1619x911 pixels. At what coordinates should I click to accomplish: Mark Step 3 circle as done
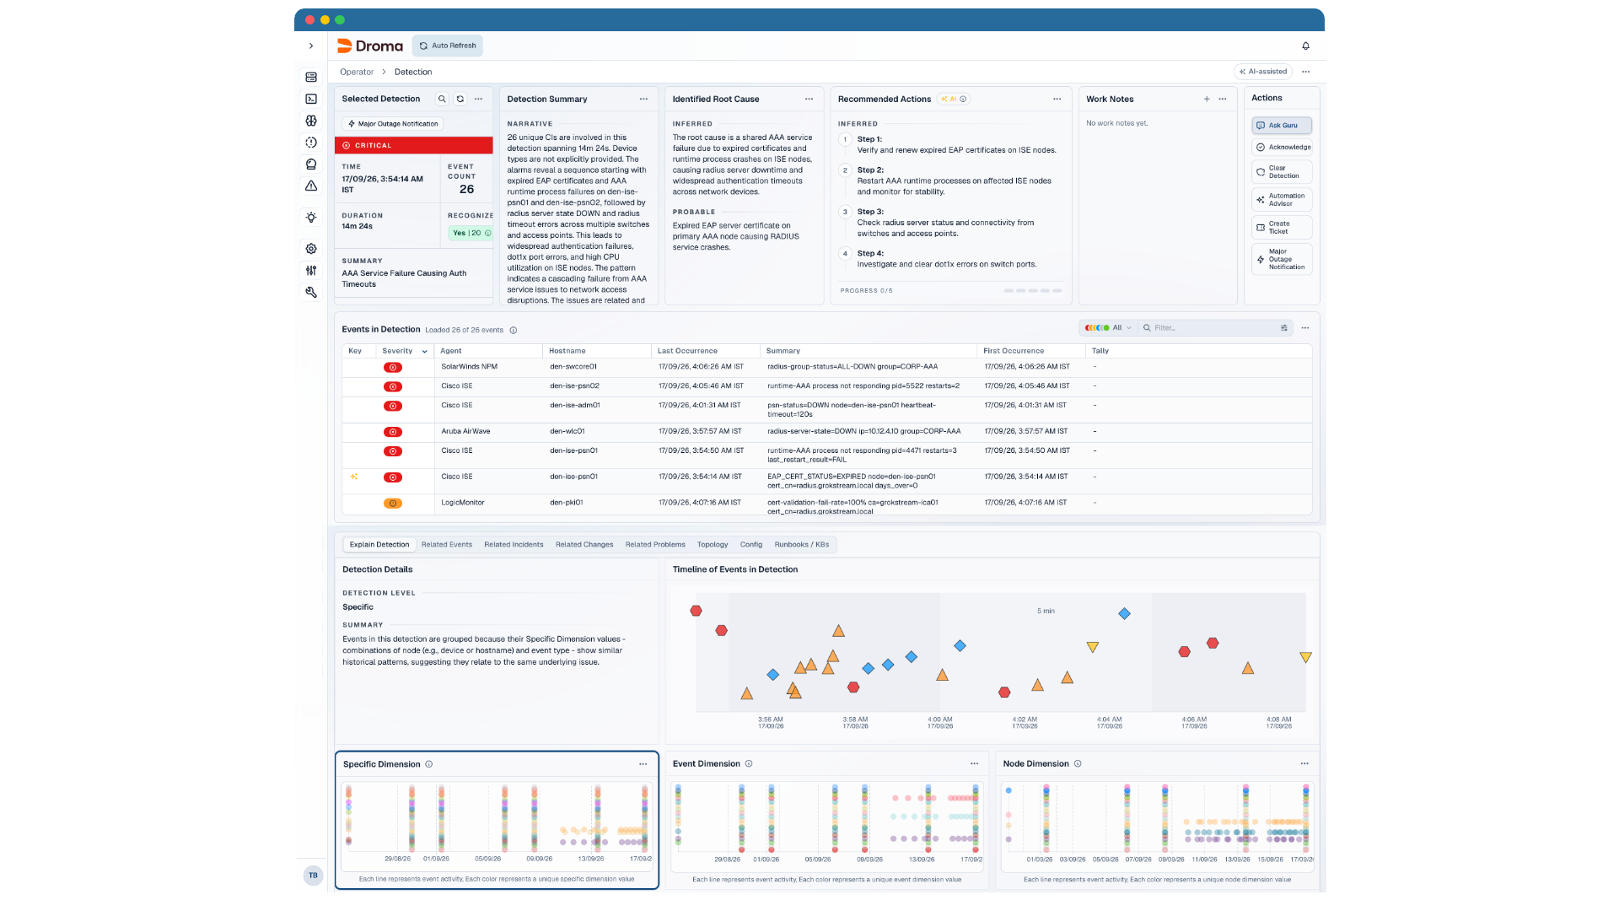click(845, 212)
